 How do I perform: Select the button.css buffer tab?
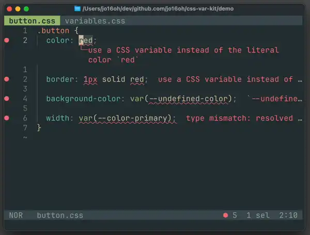(x=32, y=21)
